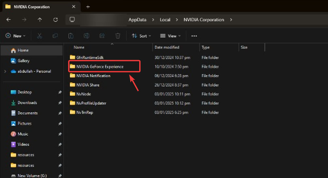Expand the abdullah - Personal OneDrive tree
This screenshot has width=328, height=178.
5,71
